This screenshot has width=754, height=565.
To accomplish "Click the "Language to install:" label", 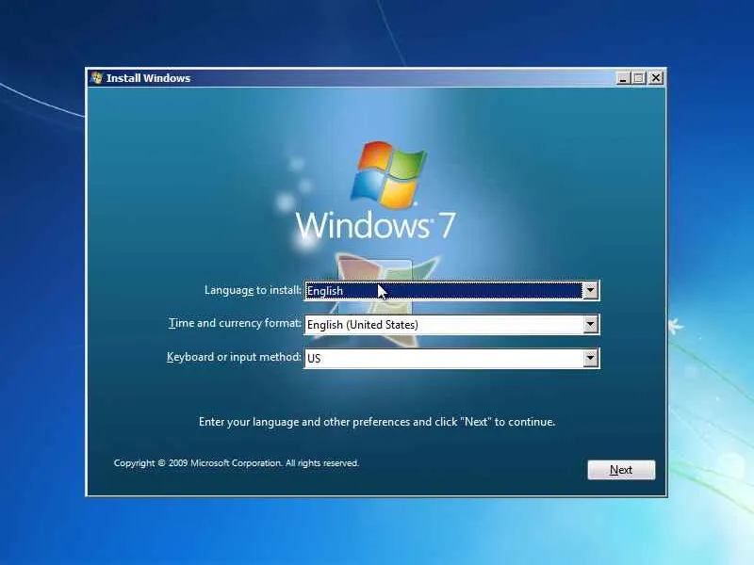I will click(253, 290).
